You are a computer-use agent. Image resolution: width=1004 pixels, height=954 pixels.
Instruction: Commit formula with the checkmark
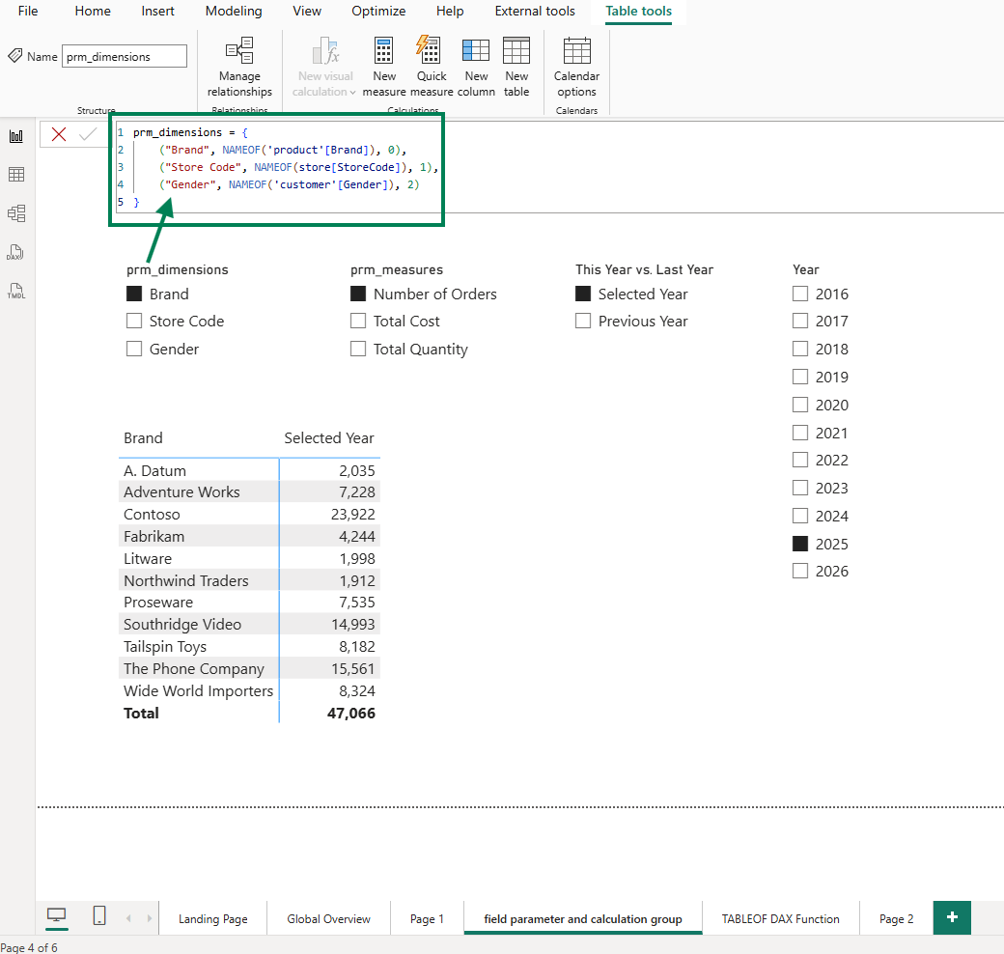(88, 134)
